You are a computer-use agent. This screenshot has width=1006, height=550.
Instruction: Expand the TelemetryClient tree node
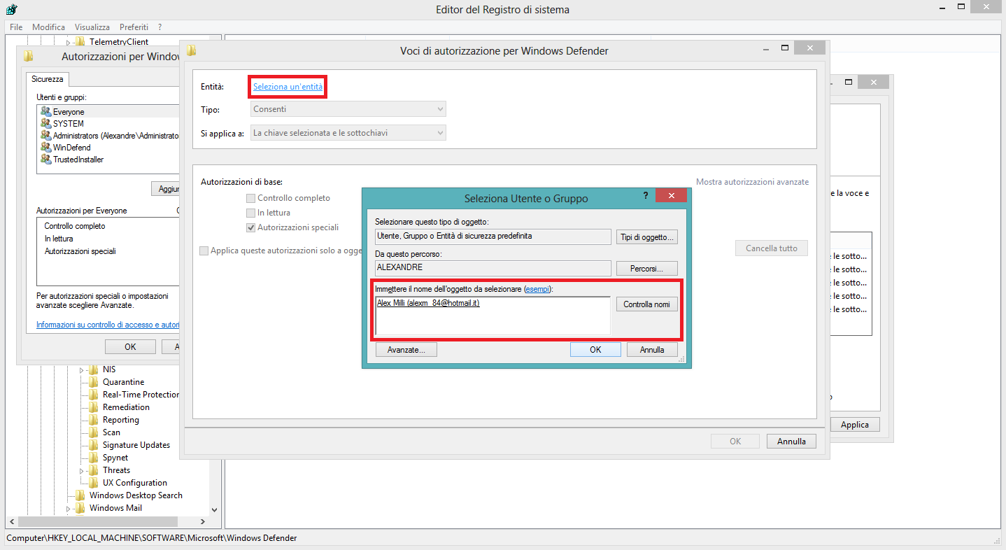pyautogui.click(x=69, y=43)
